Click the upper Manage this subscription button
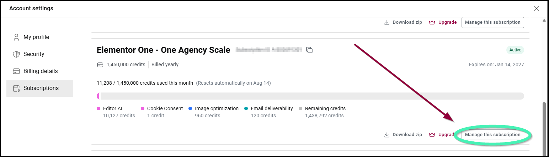Image resolution: width=549 pixels, height=157 pixels. pyautogui.click(x=492, y=22)
